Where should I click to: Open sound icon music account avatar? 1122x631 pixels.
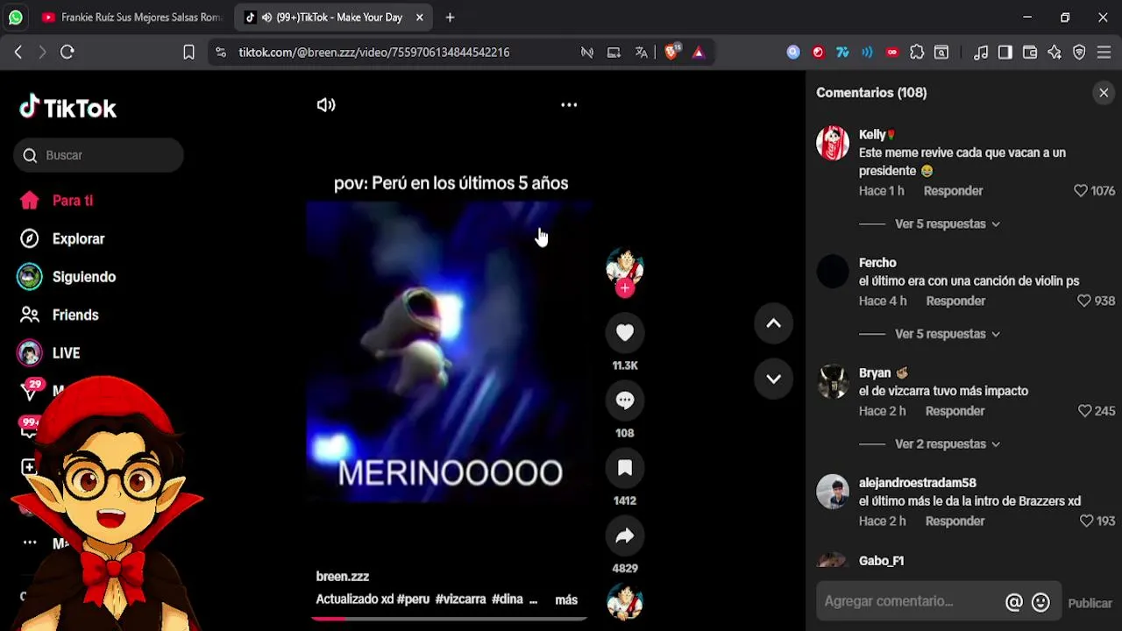[625, 602]
